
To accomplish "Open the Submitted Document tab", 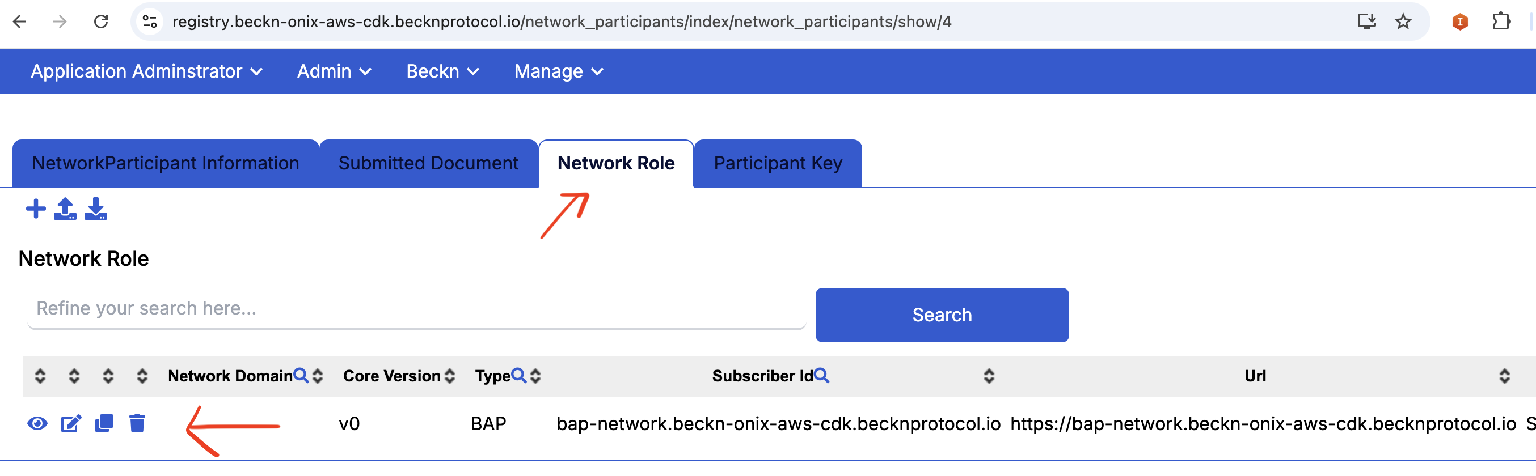I will click(428, 163).
